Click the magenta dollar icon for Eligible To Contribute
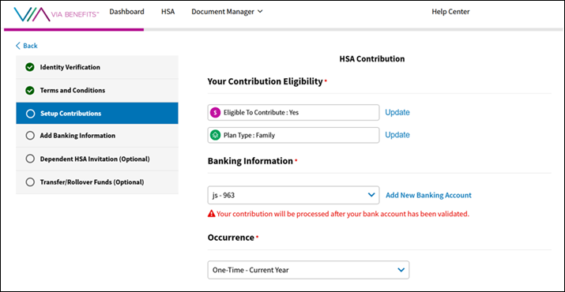The height and width of the screenshot is (292, 565). 215,112
